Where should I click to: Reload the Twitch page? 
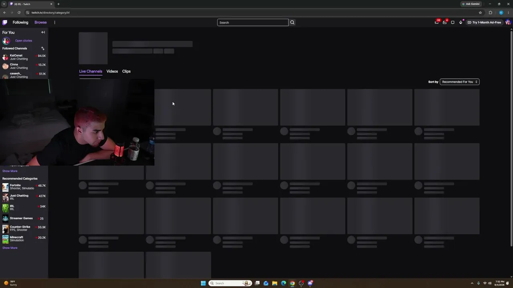pyautogui.click(x=19, y=12)
